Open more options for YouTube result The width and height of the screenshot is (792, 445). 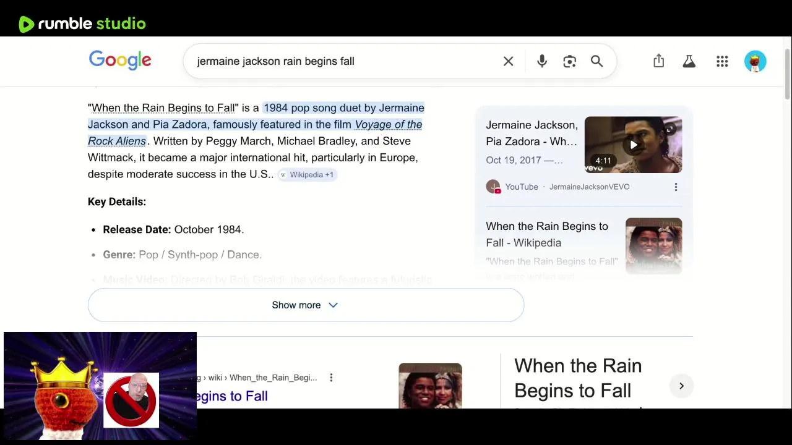[x=676, y=187]
